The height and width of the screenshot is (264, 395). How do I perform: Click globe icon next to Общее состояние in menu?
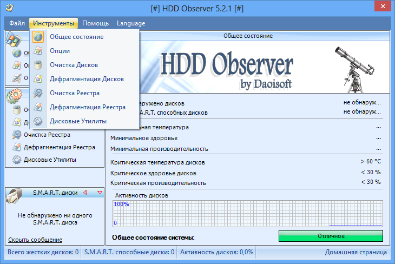coord(38,37)
